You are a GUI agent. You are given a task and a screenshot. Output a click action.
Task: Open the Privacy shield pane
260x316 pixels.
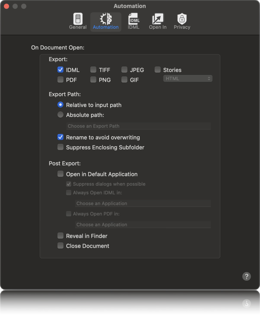click(182, 21)
